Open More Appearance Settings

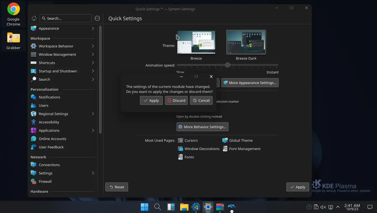pos(250,83)
